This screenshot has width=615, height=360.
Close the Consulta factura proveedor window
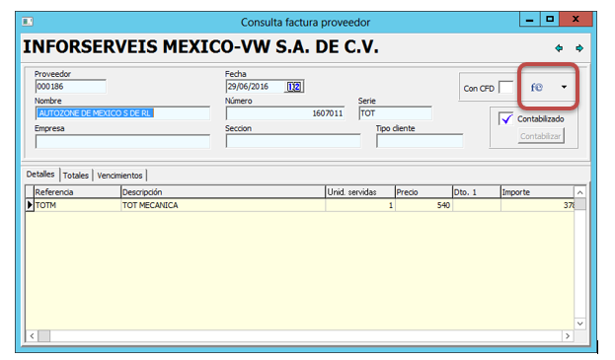pyautogui.click(x=576, y=19)
